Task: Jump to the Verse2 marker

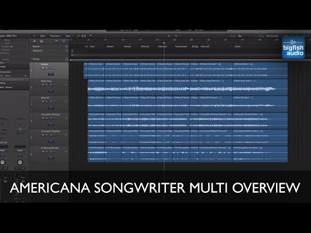Action: tap(127, 47)
